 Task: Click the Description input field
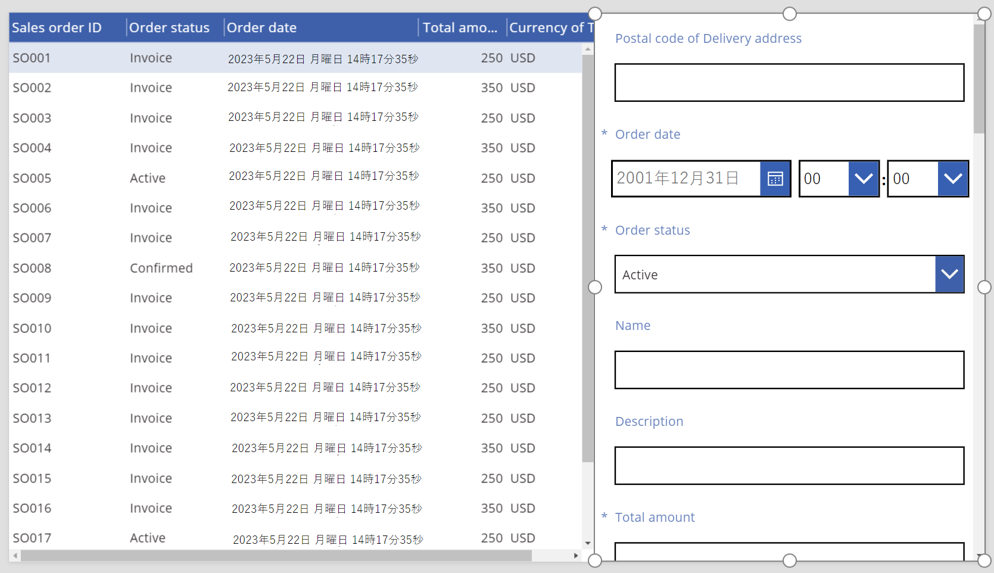789,466
